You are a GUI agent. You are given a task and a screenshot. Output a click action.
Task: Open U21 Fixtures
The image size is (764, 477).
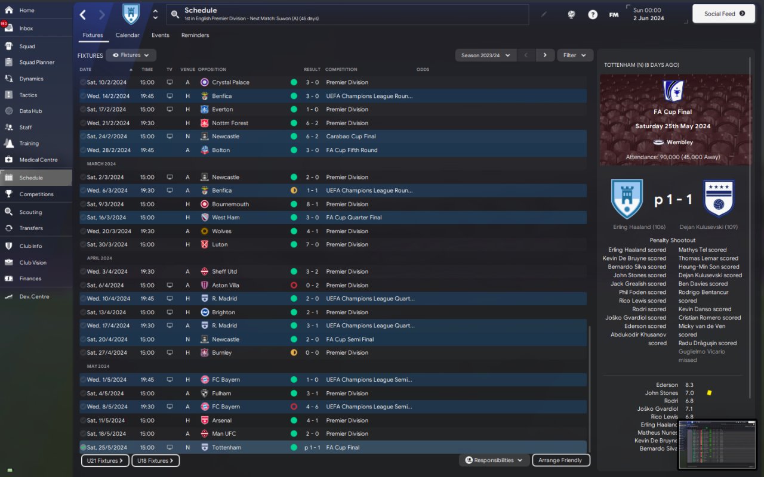[x=105, y=460]
